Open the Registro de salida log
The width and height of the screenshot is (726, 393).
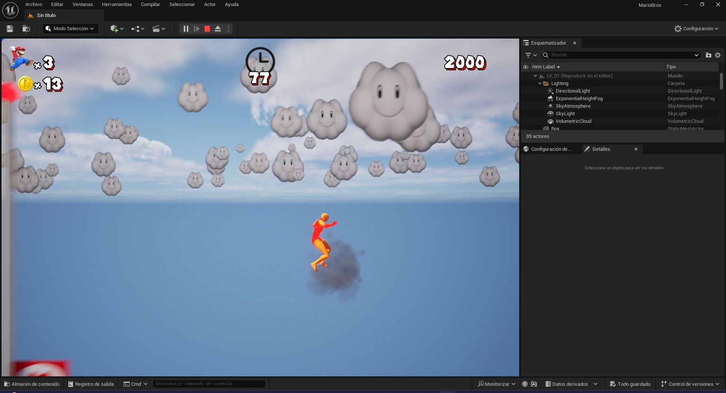(91, 384)
